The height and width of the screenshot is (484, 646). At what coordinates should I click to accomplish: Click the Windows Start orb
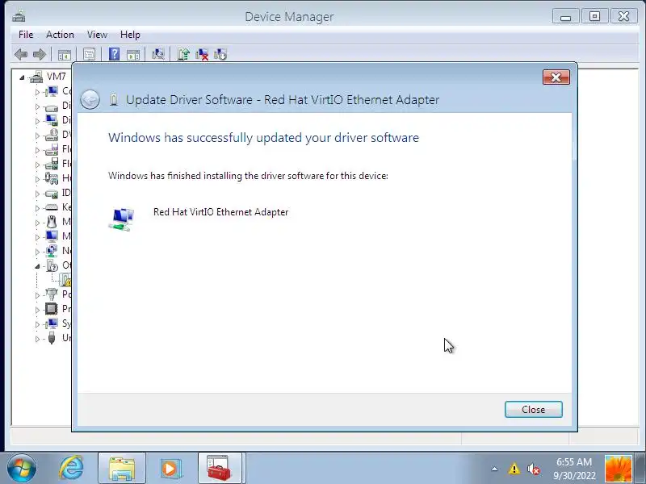(x=22, y=469)
